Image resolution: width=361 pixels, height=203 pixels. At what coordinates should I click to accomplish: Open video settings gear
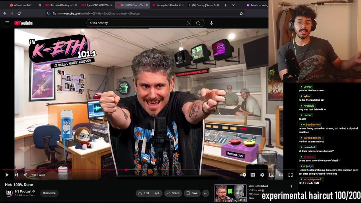click(x=262, y=175)
